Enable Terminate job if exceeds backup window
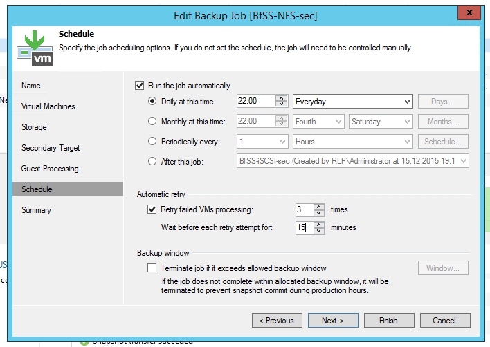The height and width of the screenshot is (347, 490). [152, 268]
